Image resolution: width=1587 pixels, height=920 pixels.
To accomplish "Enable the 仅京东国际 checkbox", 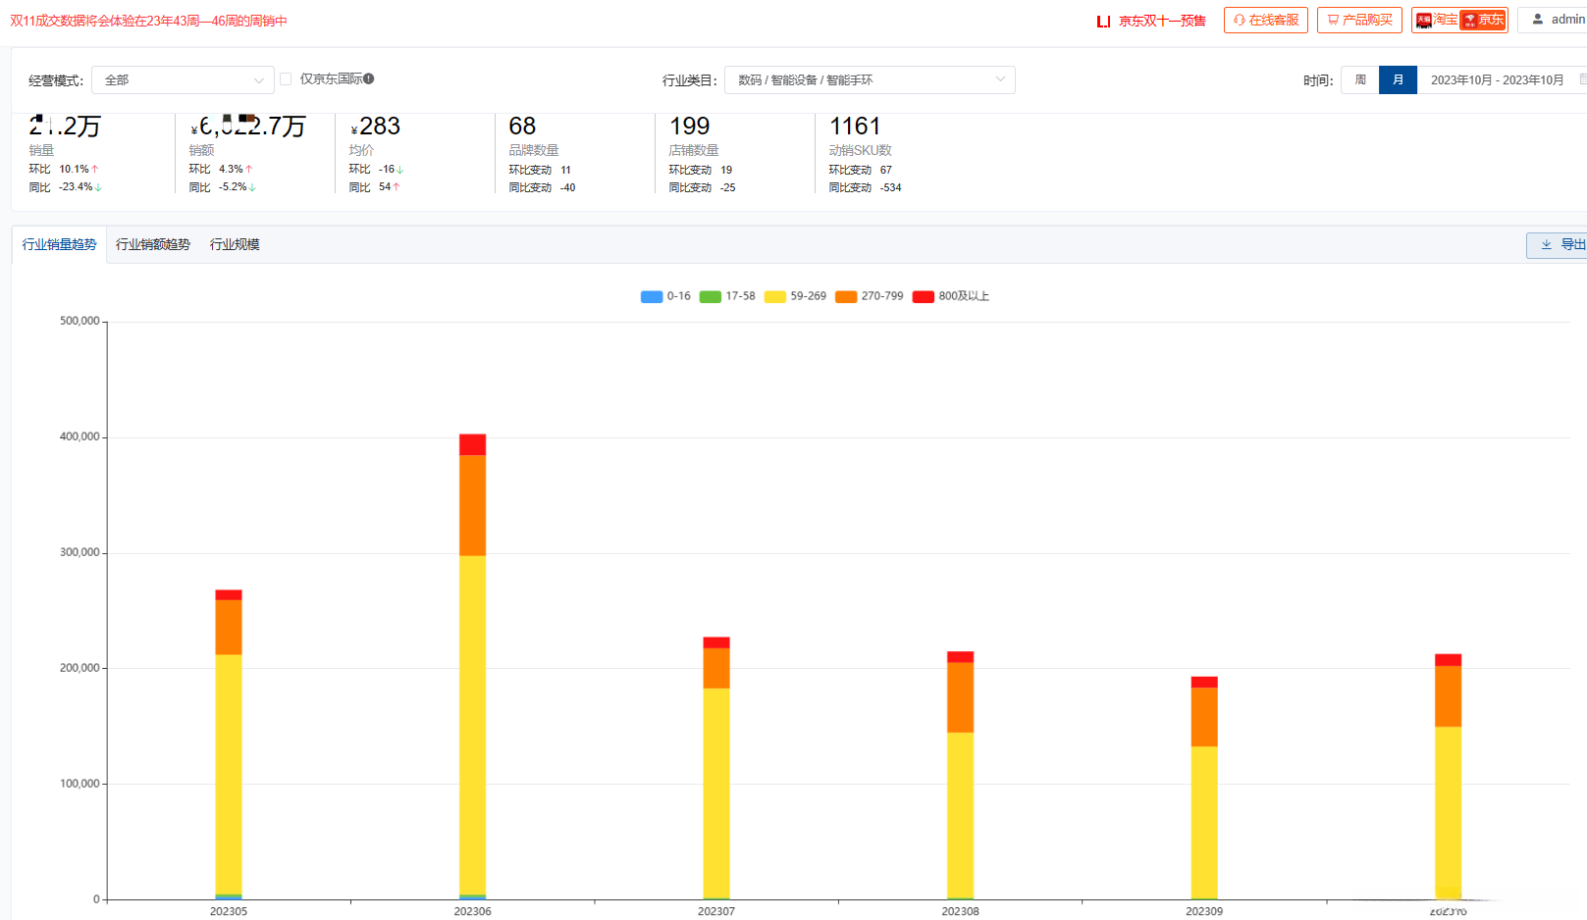I will (x=286, y=78).
